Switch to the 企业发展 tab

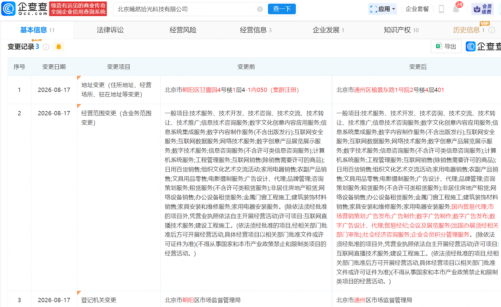(x=328, y=30)
